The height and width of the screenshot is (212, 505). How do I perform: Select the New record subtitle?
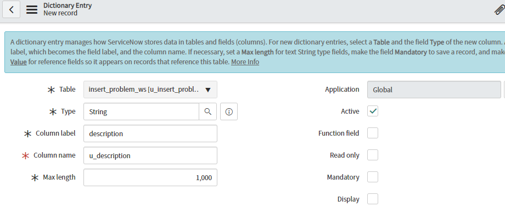(x=60, y=13)
